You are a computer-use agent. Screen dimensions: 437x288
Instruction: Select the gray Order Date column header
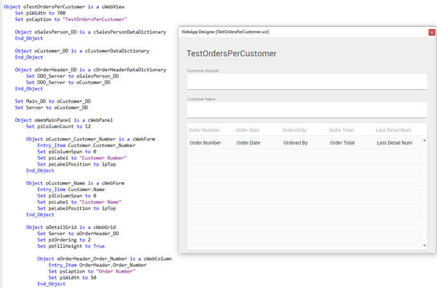coord(247,130)
